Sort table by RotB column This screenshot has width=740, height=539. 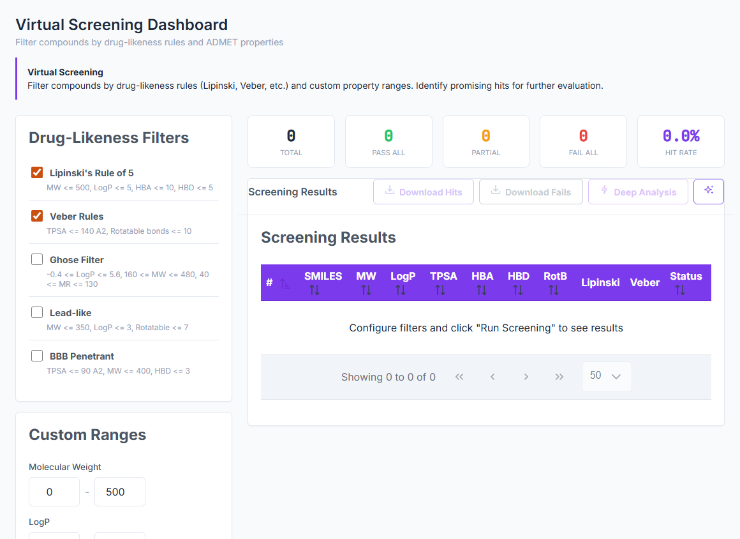(554, 290)
